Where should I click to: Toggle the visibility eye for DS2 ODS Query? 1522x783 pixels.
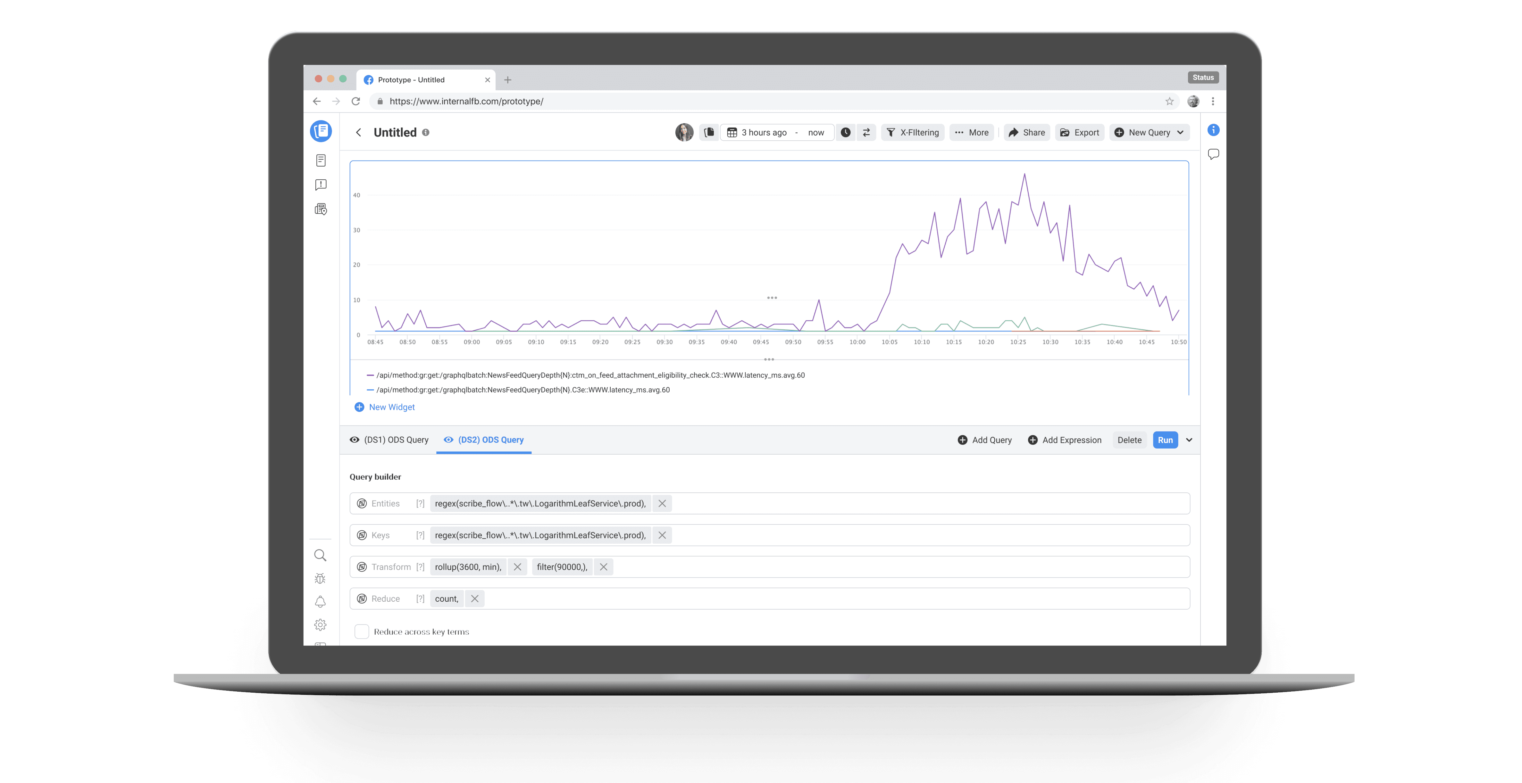(448, 440)
